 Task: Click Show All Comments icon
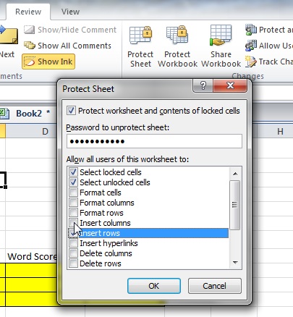[x=30, y=46]
